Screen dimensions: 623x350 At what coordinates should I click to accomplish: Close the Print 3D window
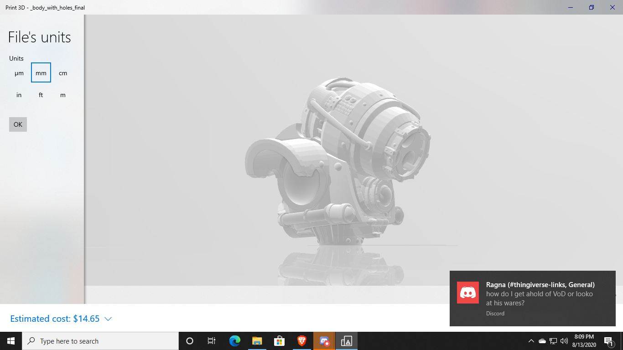click(x=613, y=7)
